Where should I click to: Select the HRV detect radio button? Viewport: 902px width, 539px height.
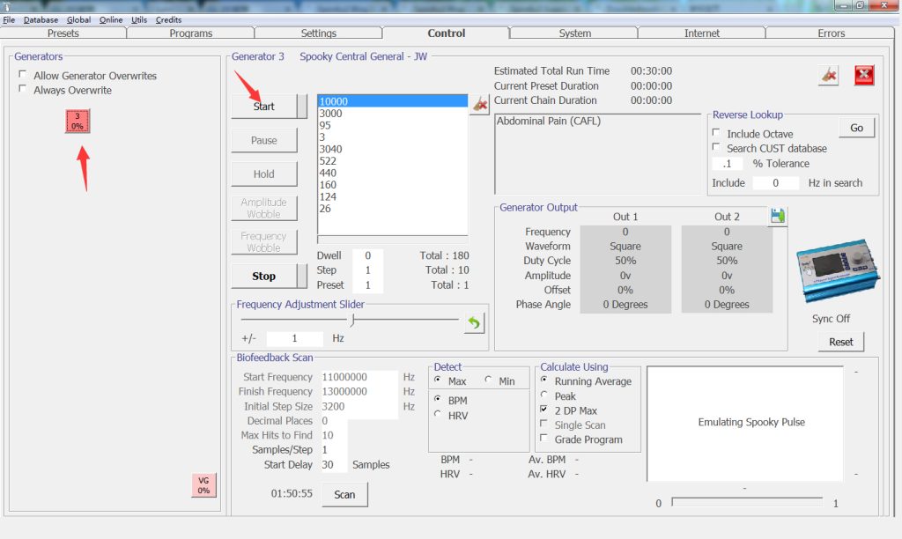coord(438,415)
